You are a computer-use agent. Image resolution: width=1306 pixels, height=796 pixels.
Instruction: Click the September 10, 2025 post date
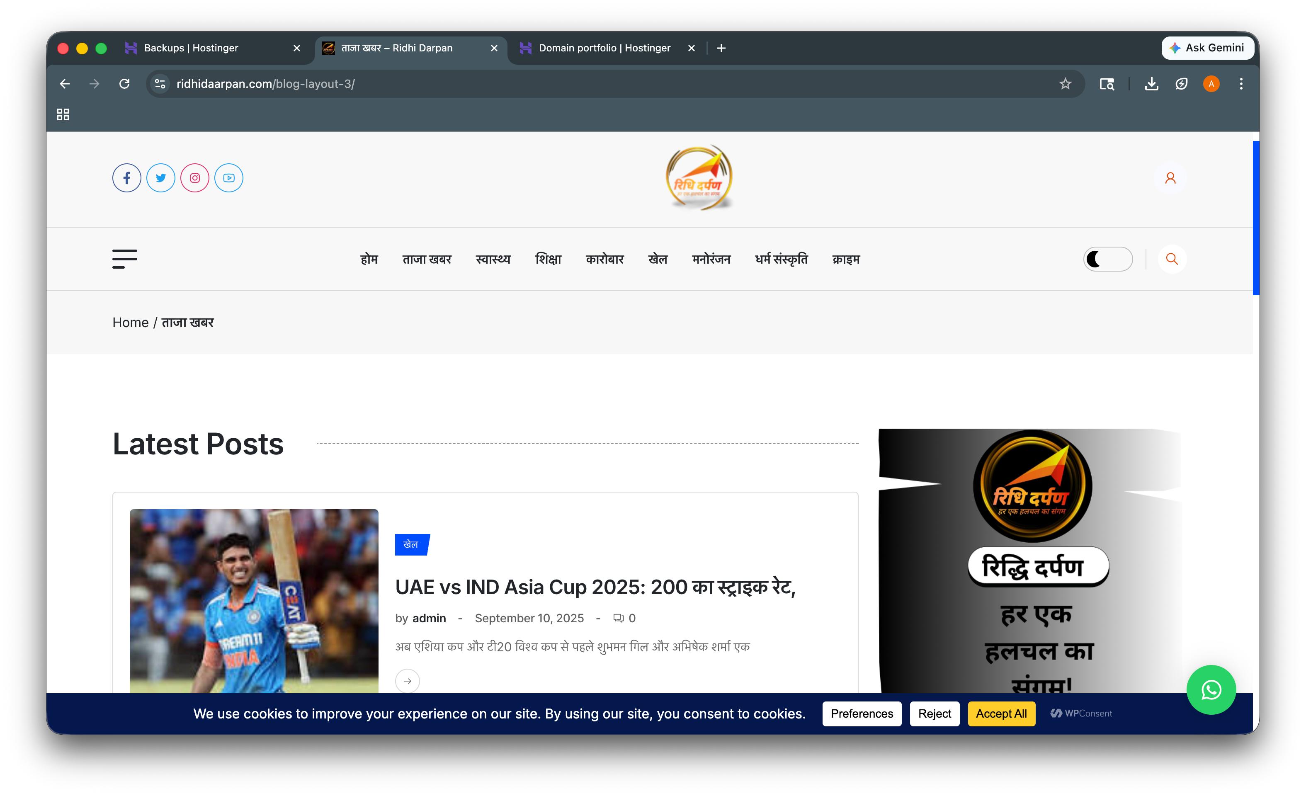click(x=529, y=619)
